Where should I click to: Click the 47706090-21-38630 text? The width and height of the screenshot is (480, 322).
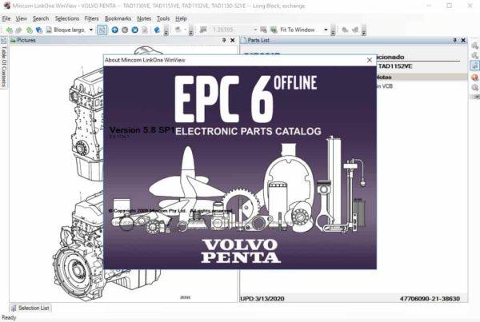coord(430,299)
